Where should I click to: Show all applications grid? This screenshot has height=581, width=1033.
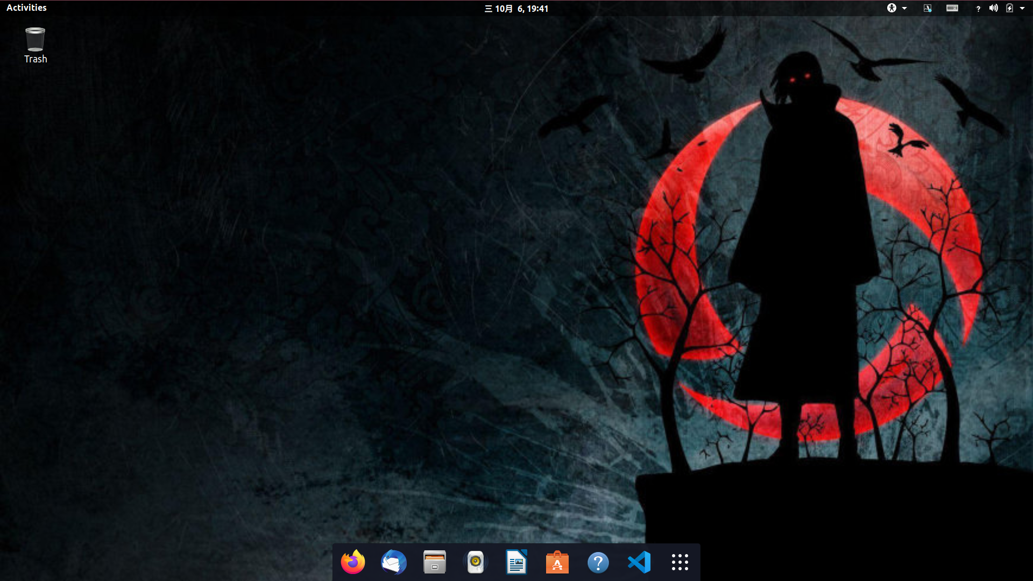[680, 562]
